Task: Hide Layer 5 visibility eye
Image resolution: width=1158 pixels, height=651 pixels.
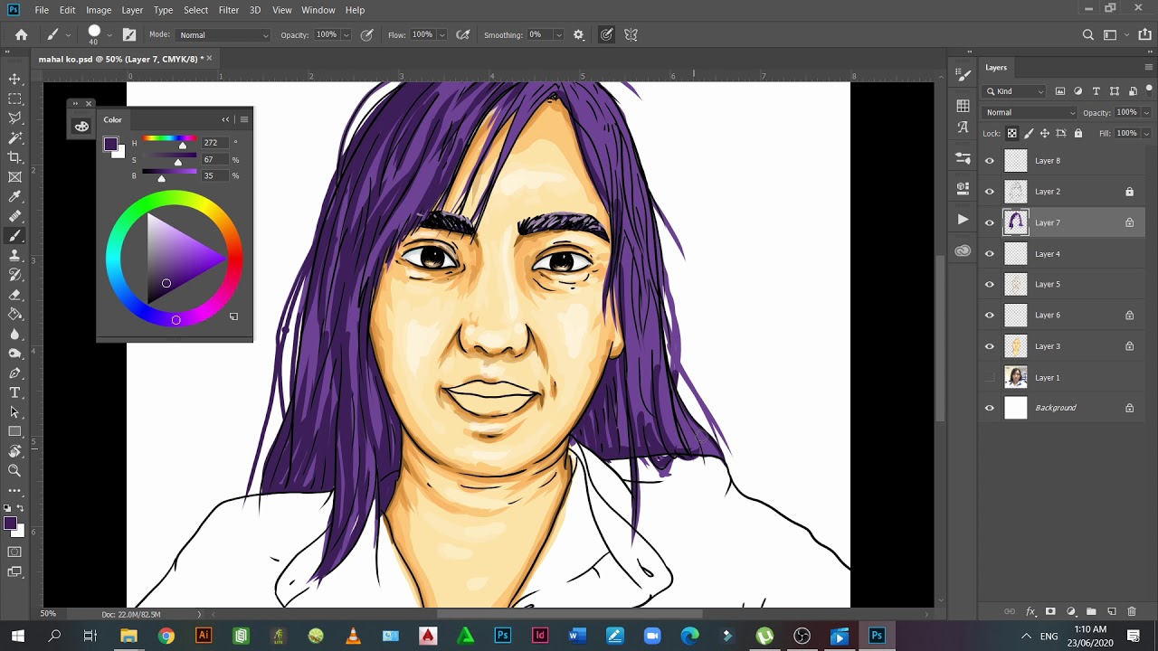Action: [x=989, y=285]
